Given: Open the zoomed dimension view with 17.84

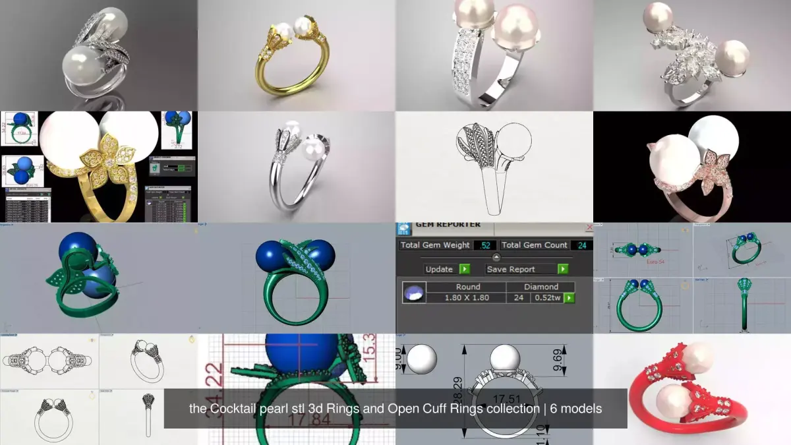Looking at the screenshot, I should coord(297,389).
